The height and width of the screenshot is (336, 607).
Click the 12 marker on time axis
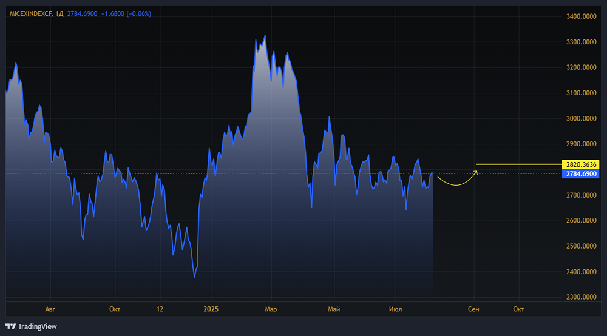(x=159, y=309)
